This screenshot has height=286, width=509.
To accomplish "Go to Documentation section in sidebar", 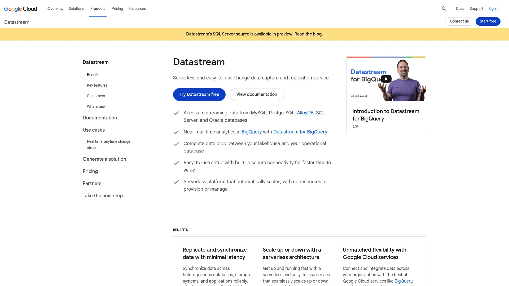I will (100, 118).
